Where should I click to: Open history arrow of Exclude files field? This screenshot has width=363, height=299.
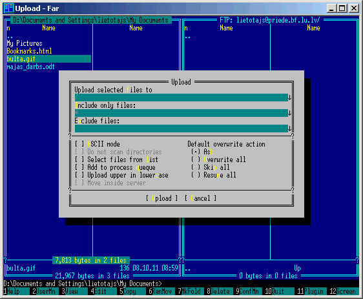(289, 129)
